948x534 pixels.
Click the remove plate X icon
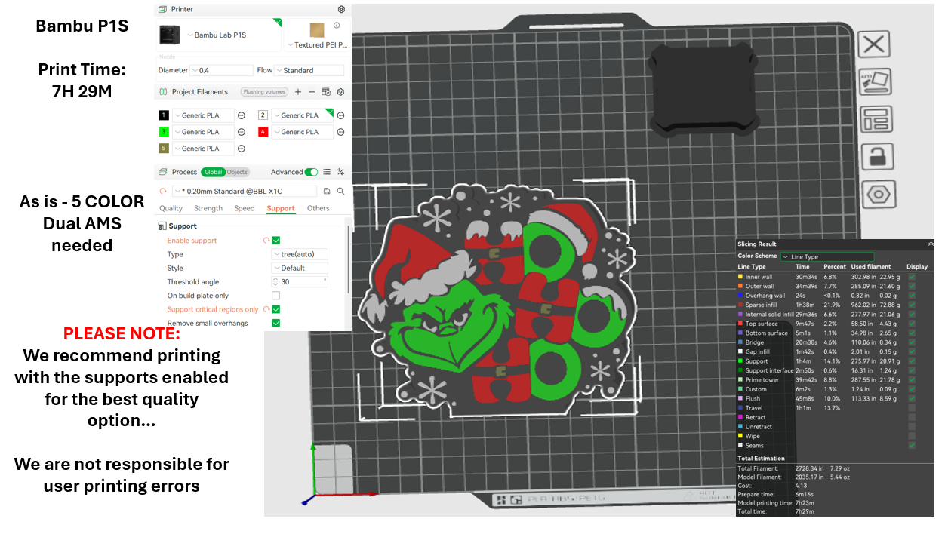pos(873,44)
